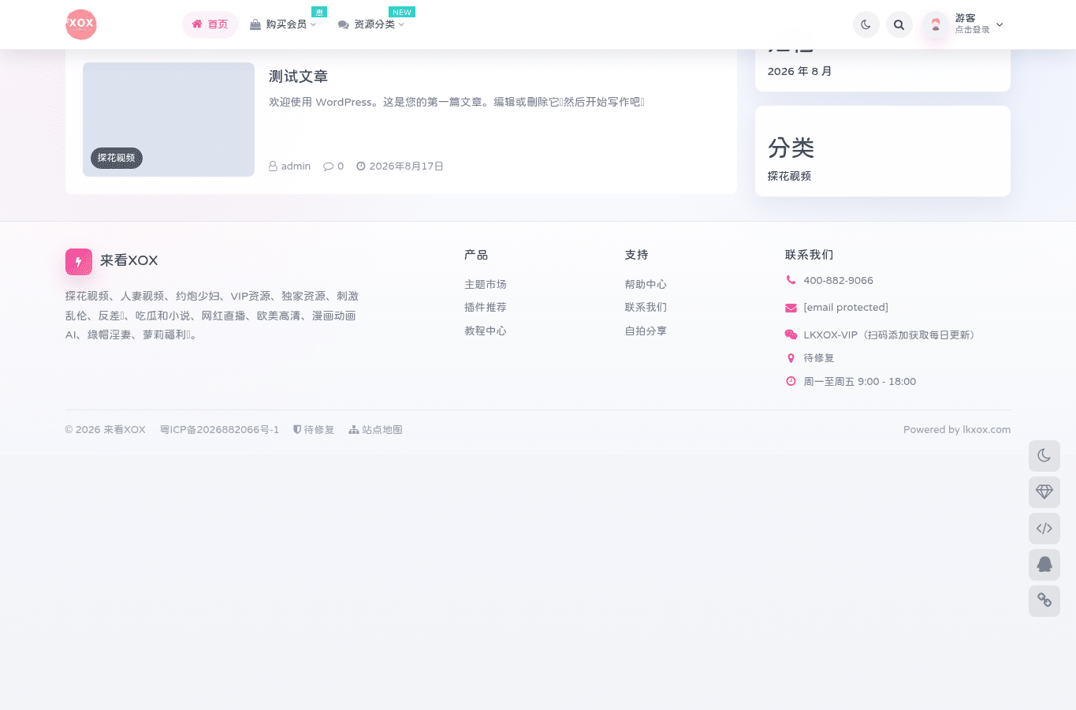The height and width of the screenshot is (710, 1076).
Task: Open the 测试文章 post thumbnail
Action: [x=169, y=119]
